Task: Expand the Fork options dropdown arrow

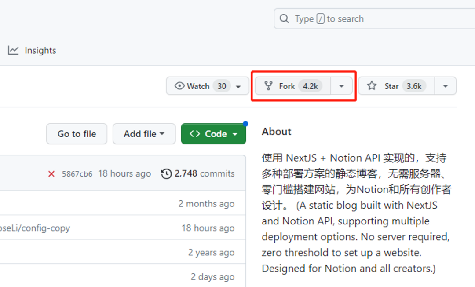Action: pos(341,86)
